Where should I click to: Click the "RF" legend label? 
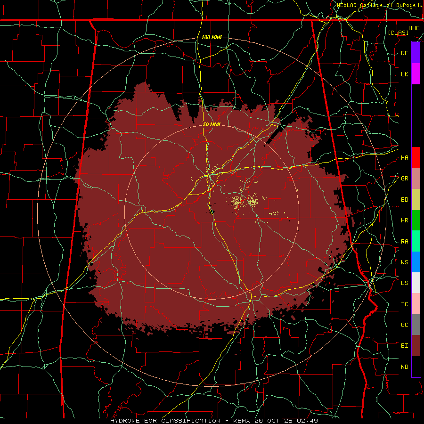click(404, 53)
